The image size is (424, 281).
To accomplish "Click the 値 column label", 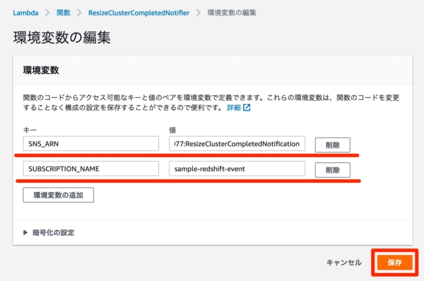I will (172, 130).
